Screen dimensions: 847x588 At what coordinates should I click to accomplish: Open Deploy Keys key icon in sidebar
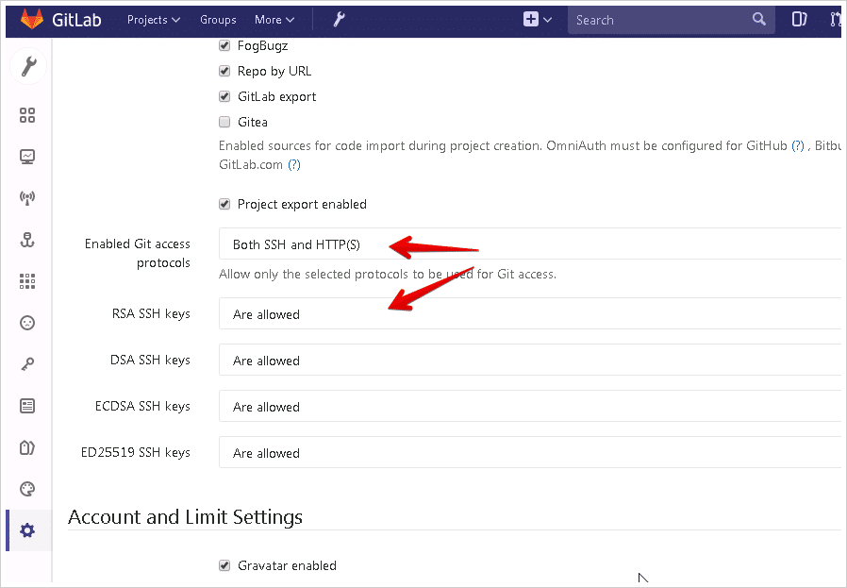point(27,364)
